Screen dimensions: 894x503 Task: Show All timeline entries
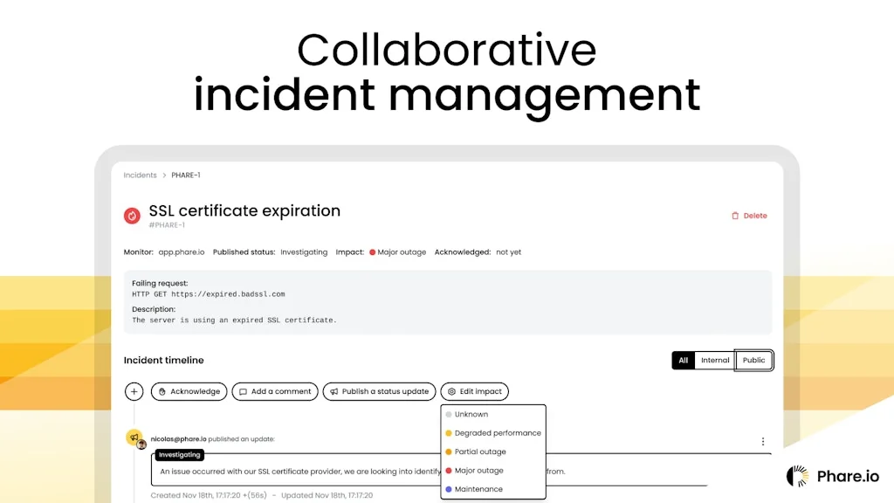(x=683, y=361)
